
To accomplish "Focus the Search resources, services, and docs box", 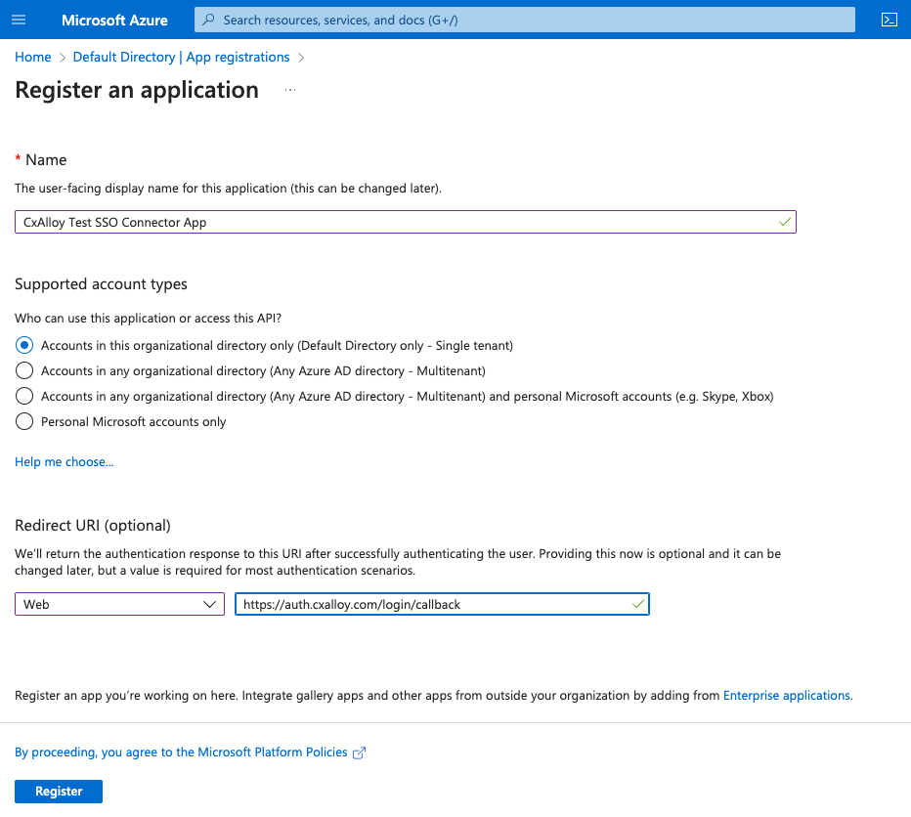I will [x=525, y=20].
